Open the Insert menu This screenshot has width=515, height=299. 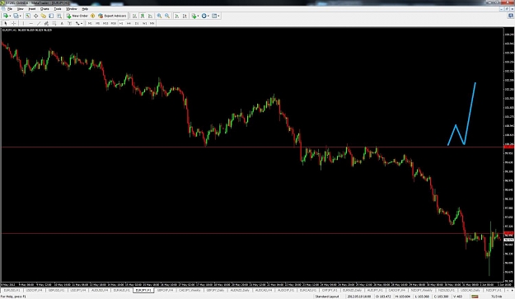click(32, 9)
